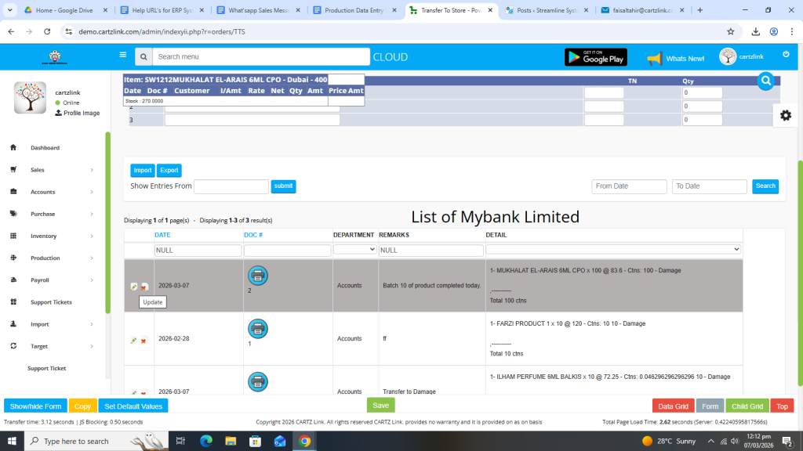Click the power logout icon in the header
The image size is (803, 451).
[786, 55]
